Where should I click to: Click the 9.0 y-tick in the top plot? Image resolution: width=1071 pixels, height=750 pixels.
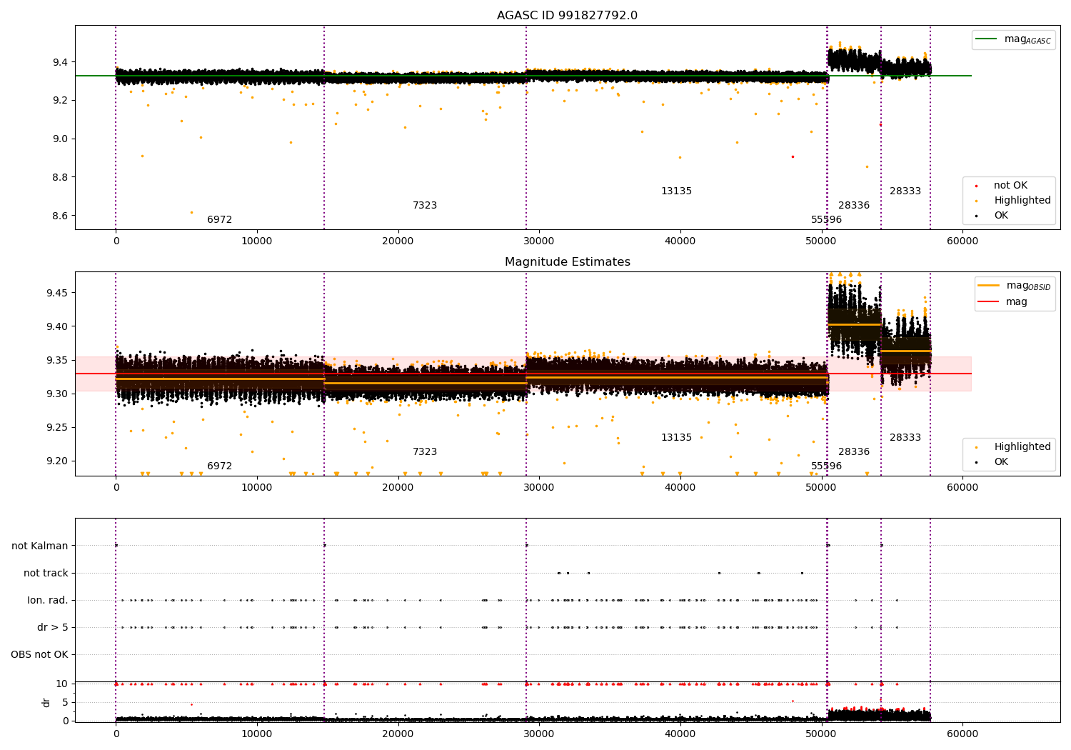click(x=61, y=139)
